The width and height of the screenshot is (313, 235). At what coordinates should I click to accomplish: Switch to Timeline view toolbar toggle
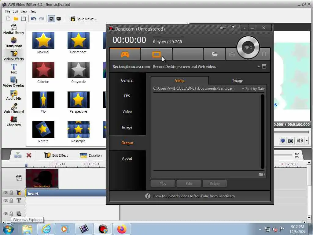(51, 19)
